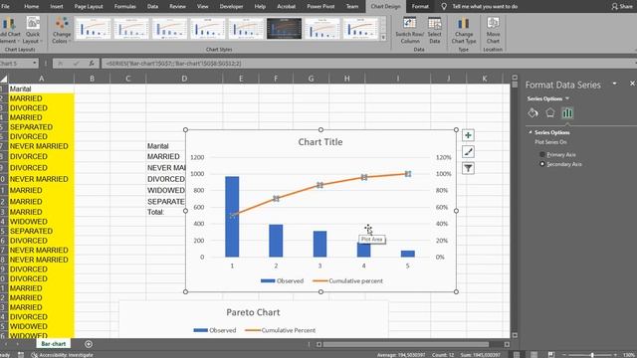This screenshot has height=358, width=637.
Task: Click Tell me what you want to do
Action: click(x=485, y=6)
